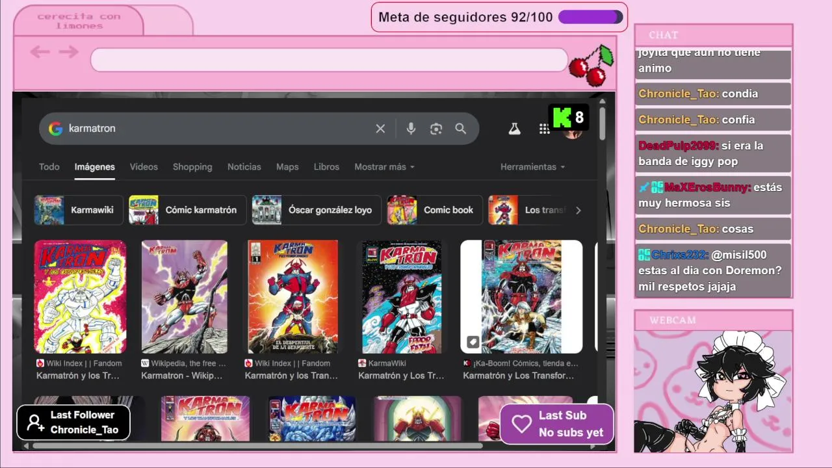Click the cerecita con limones tab
This screenshot has height=468, width=832.
(79, 21)
